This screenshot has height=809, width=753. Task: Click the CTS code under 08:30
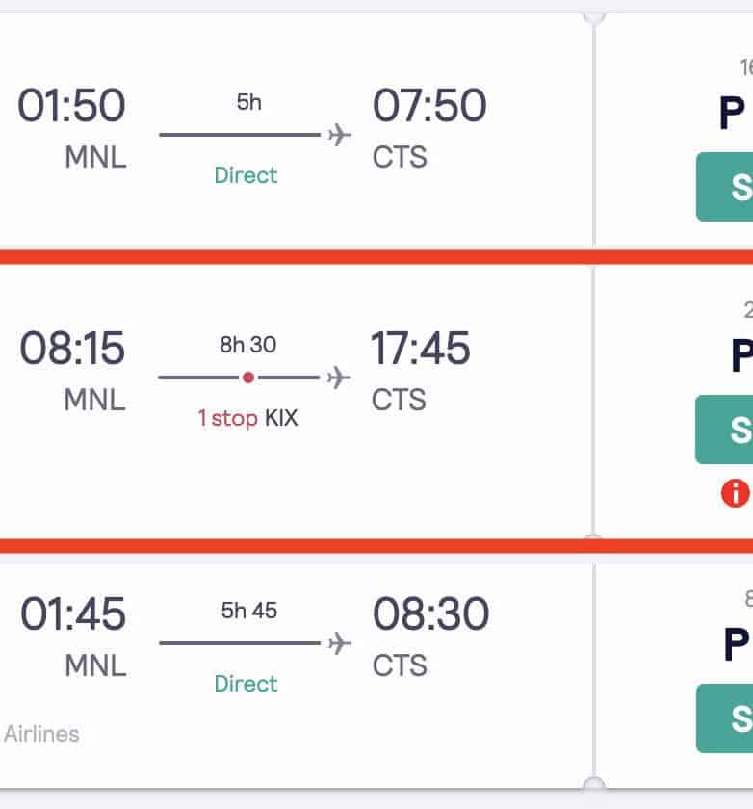tap(400, 665)
